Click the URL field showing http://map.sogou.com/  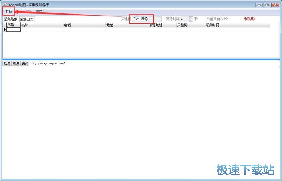pos(154,63)
